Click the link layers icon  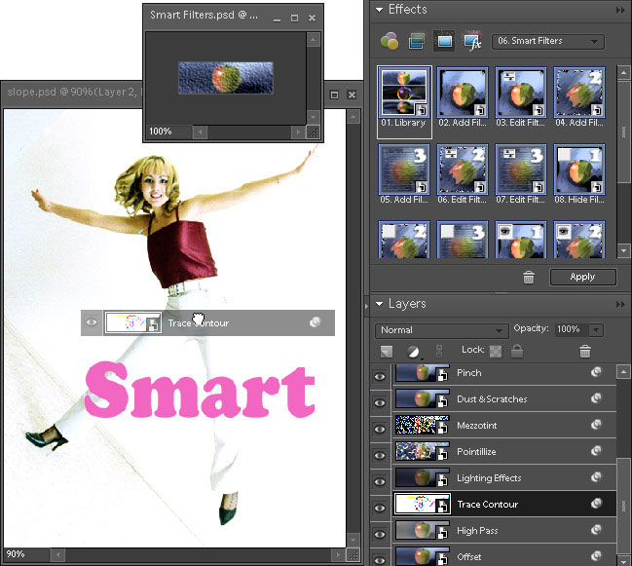[x=439, y=351]
